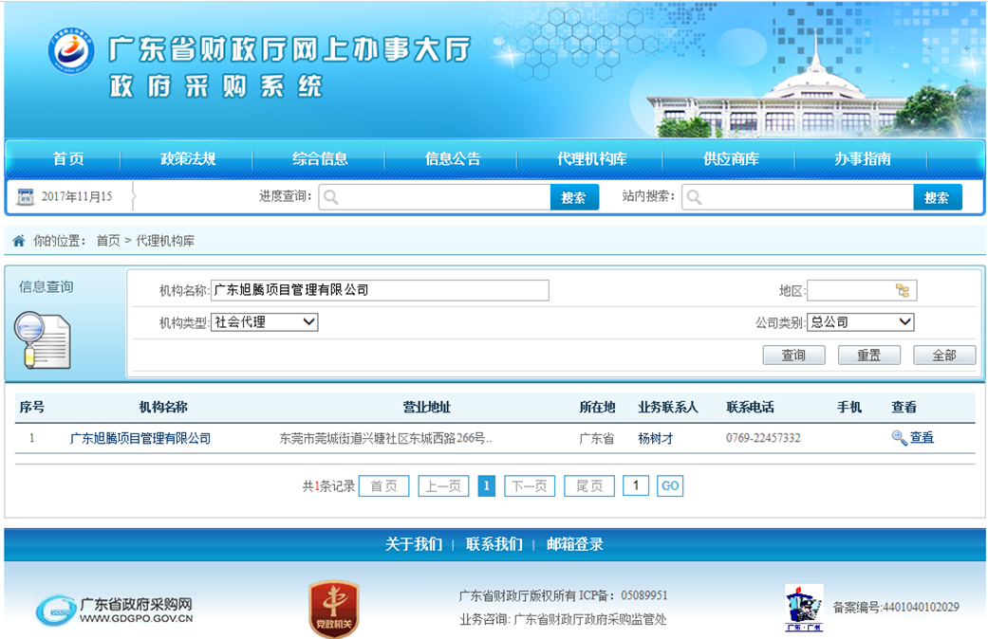Expand the 公司类别 dropdown showing 总公司
Image resolution: width=988 pixels, height=639 pixels.
(860, 322)
